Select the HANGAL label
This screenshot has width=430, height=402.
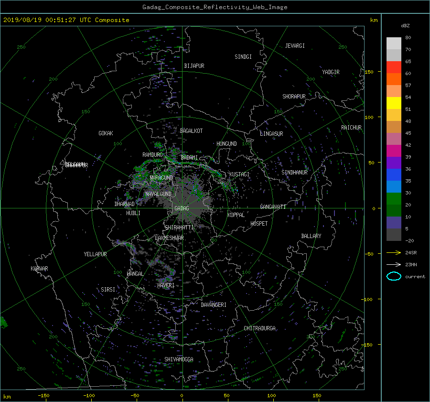[x=135, y=274]
